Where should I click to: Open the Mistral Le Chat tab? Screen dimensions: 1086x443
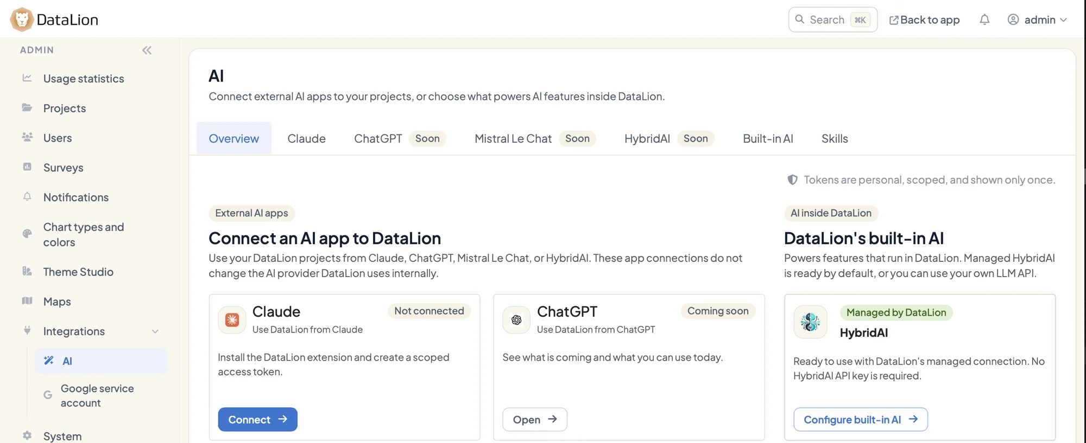pos(535,138)
